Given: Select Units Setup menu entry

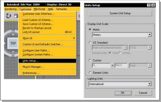Looking at the screenshot, I should (x=47, y=61).
